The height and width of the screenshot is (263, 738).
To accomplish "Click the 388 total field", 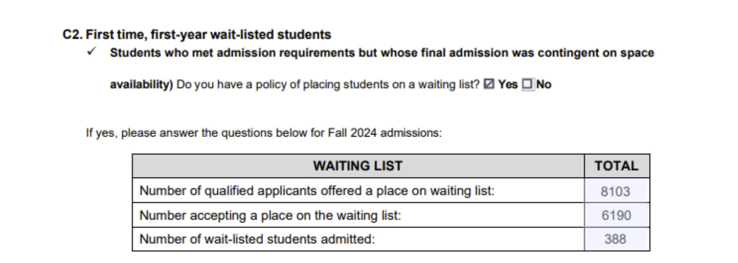I will [x=616, y=239].
